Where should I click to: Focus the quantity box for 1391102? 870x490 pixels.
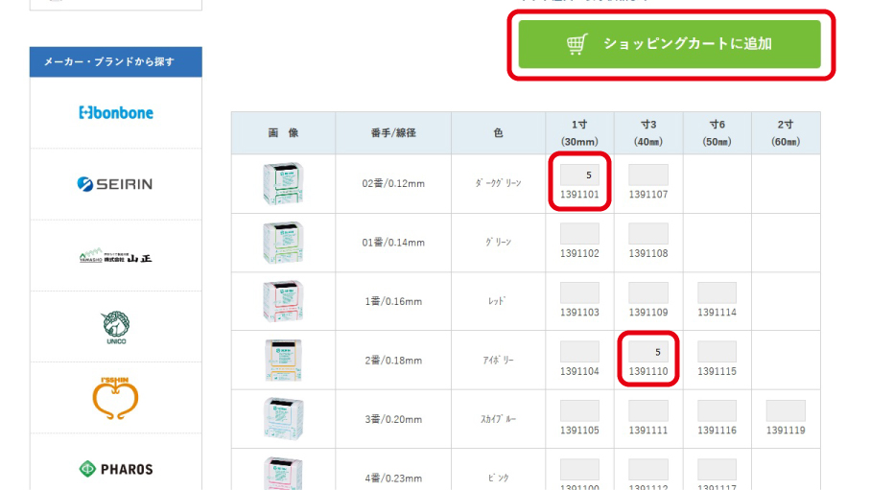(x=579, y=234)
